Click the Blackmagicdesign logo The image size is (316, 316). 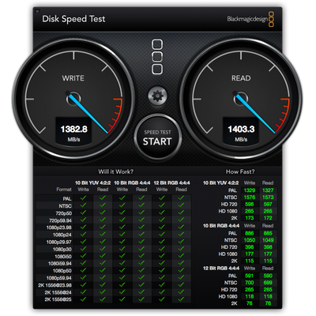(x=250, y=19)
